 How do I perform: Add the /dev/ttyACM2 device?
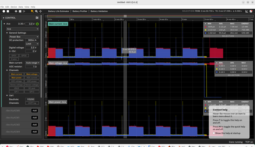click(x=35, y=125)
